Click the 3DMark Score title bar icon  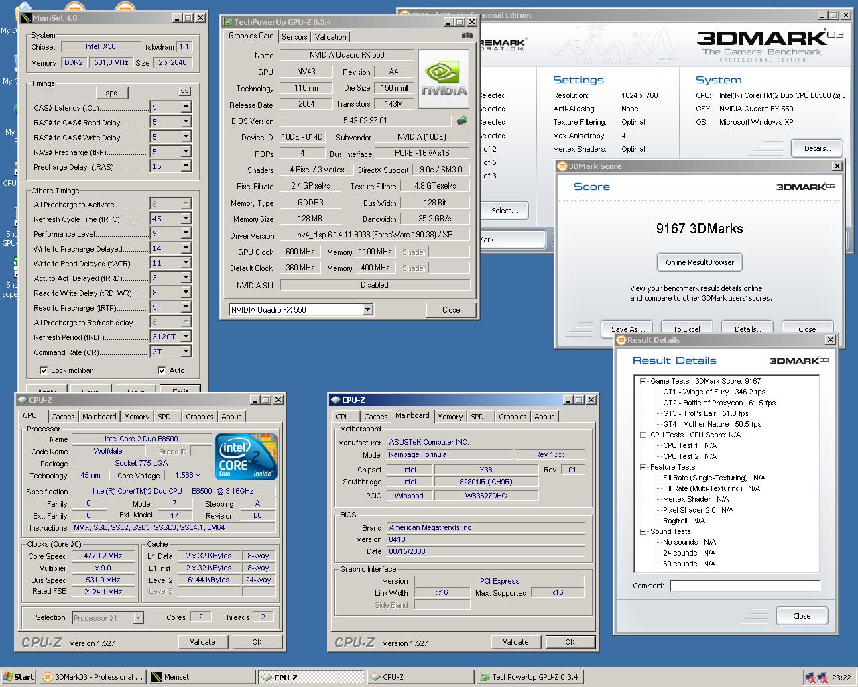point(562,166)
